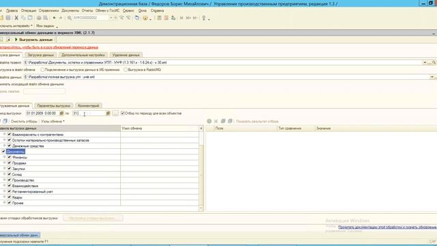Open the calendar picker for start date
This screenshot has height=246, width=437.
(61, 113)
